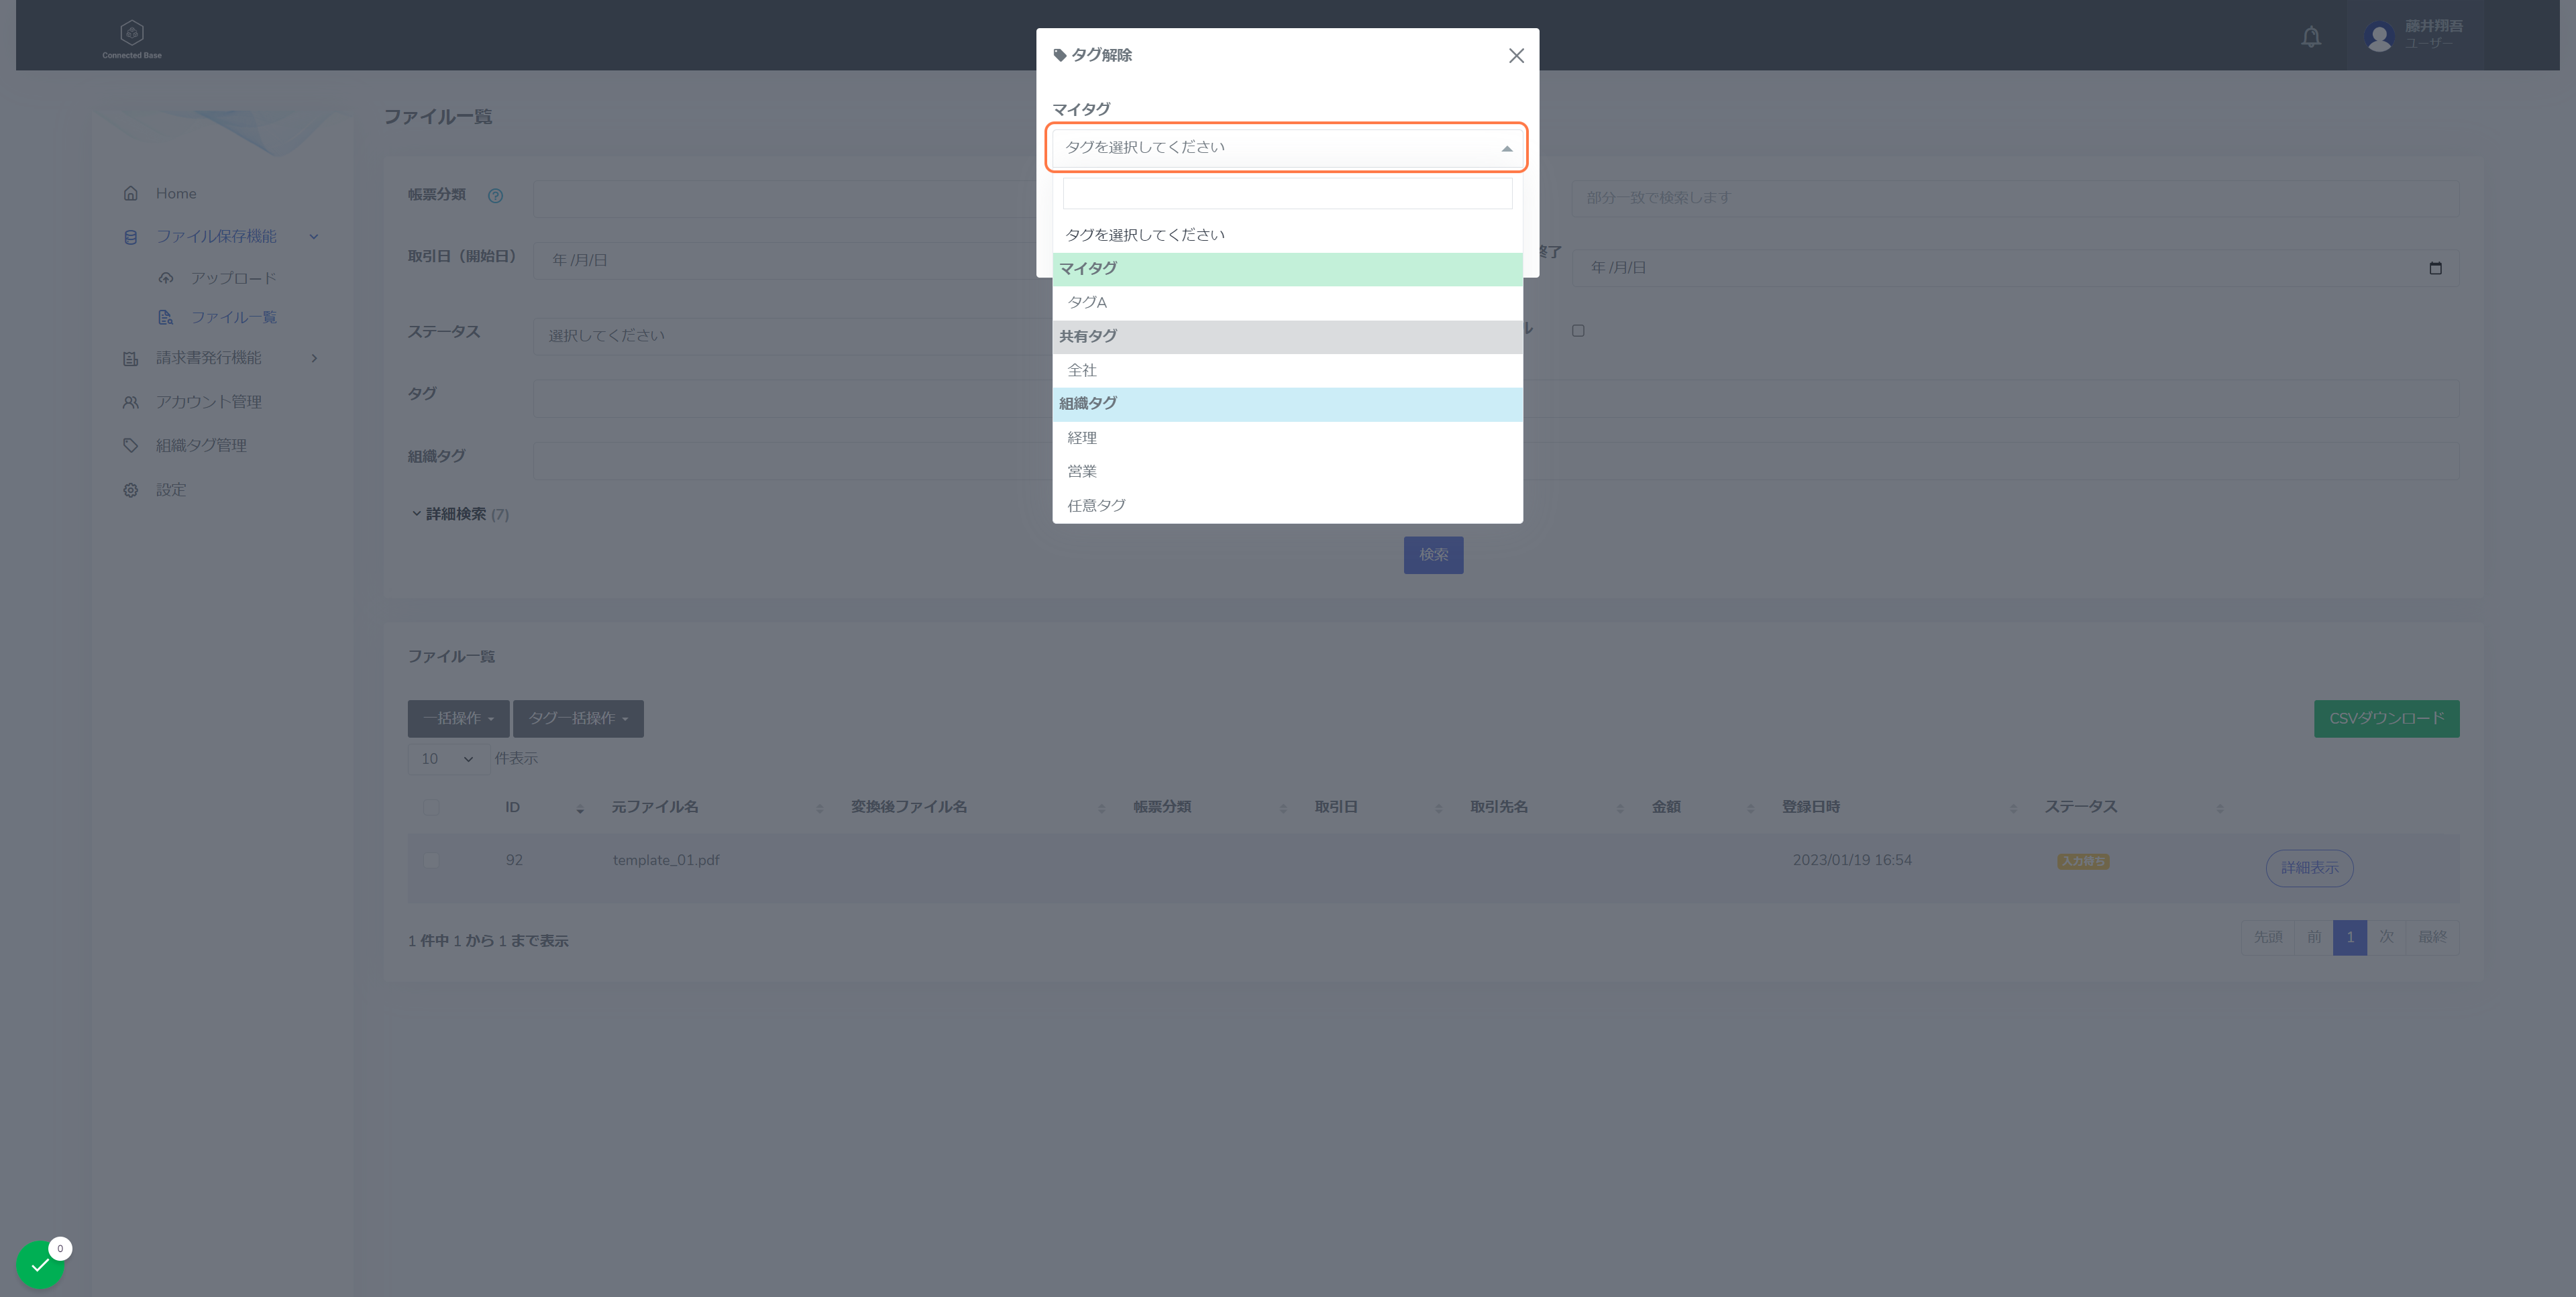Click the Connected Base logo
Viewport: 2576px width, 1297px height.
(x=132, y=39)
